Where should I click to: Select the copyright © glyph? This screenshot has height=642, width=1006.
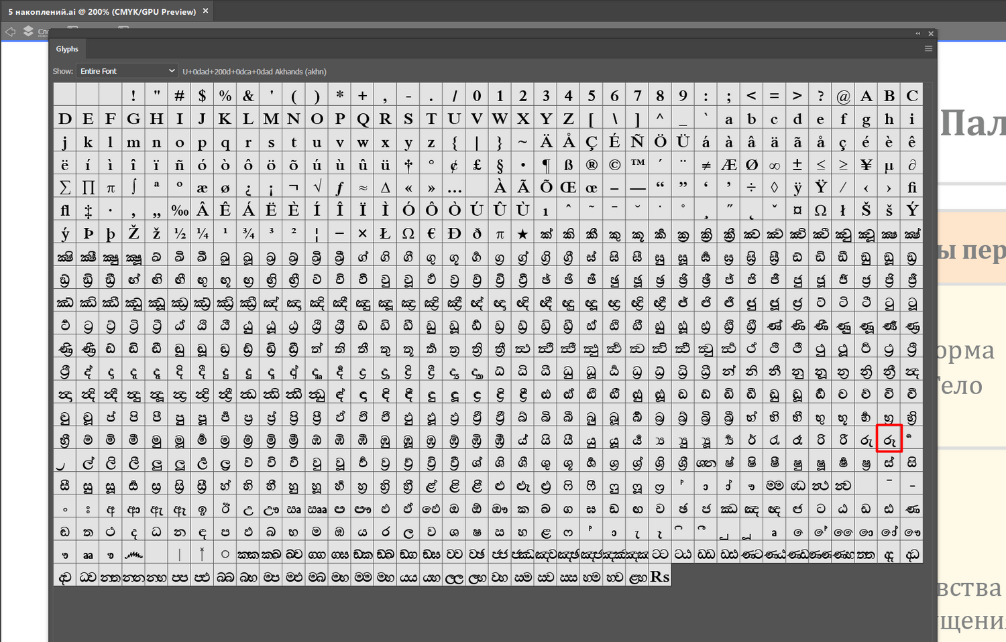point(615,164)
